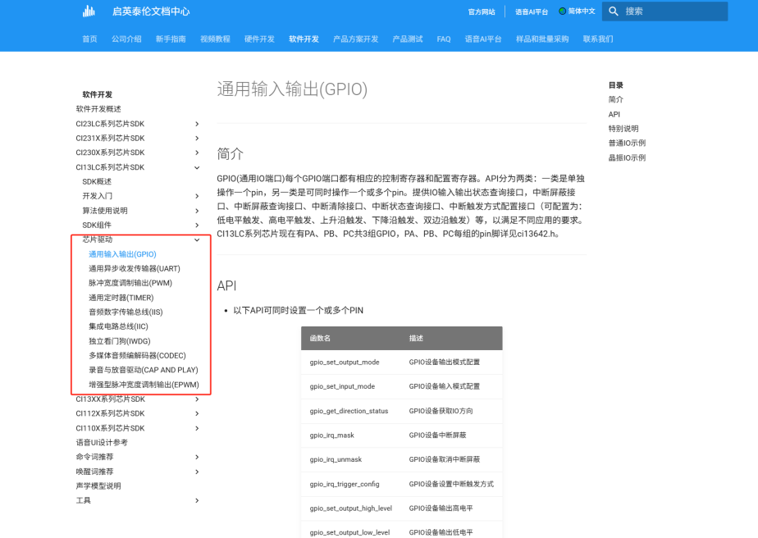The image size is (758, 538).
Task: Expand the 工具 sidebar item
Action: [197, 500]
